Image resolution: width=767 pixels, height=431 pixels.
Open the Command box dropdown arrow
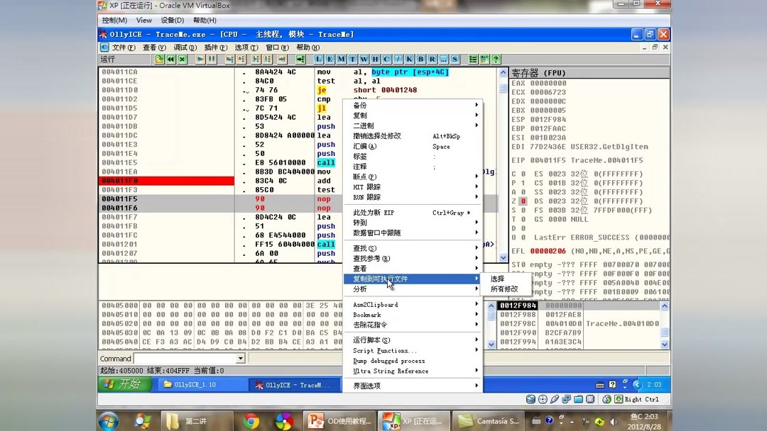(241, 358)
